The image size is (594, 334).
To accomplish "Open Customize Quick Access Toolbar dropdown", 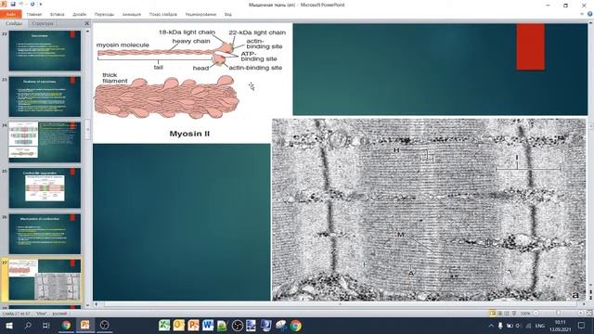I will click(x=41, y=5).
